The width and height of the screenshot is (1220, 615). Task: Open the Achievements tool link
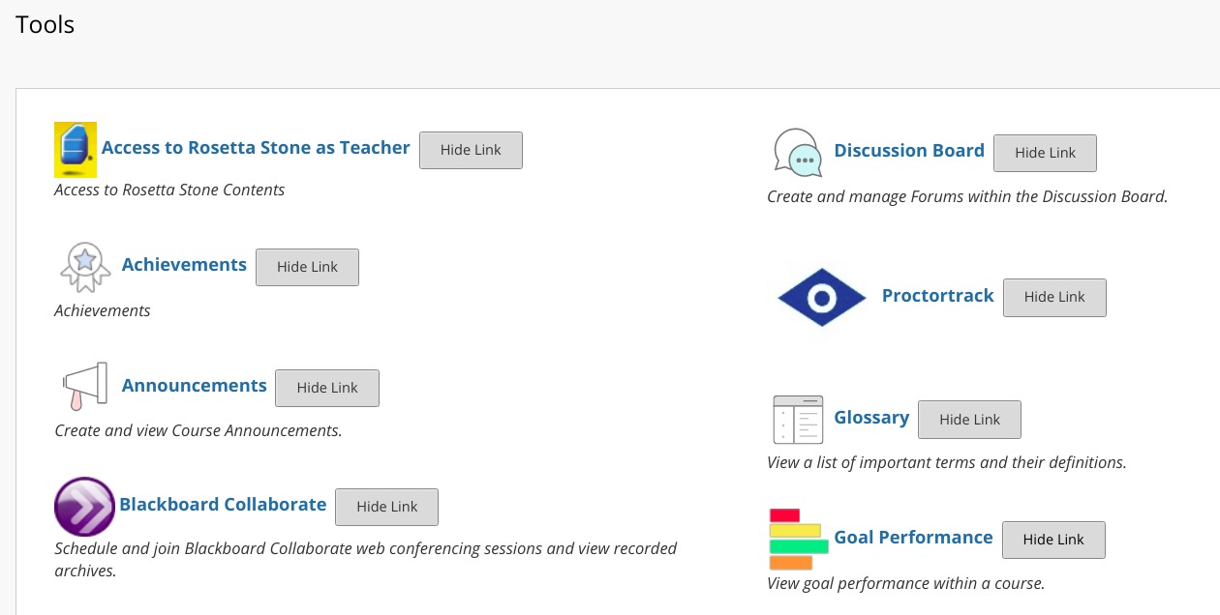pos(184,265)
